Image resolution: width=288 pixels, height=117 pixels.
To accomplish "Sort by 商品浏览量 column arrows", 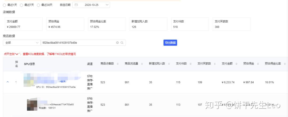I will [142, 64].
